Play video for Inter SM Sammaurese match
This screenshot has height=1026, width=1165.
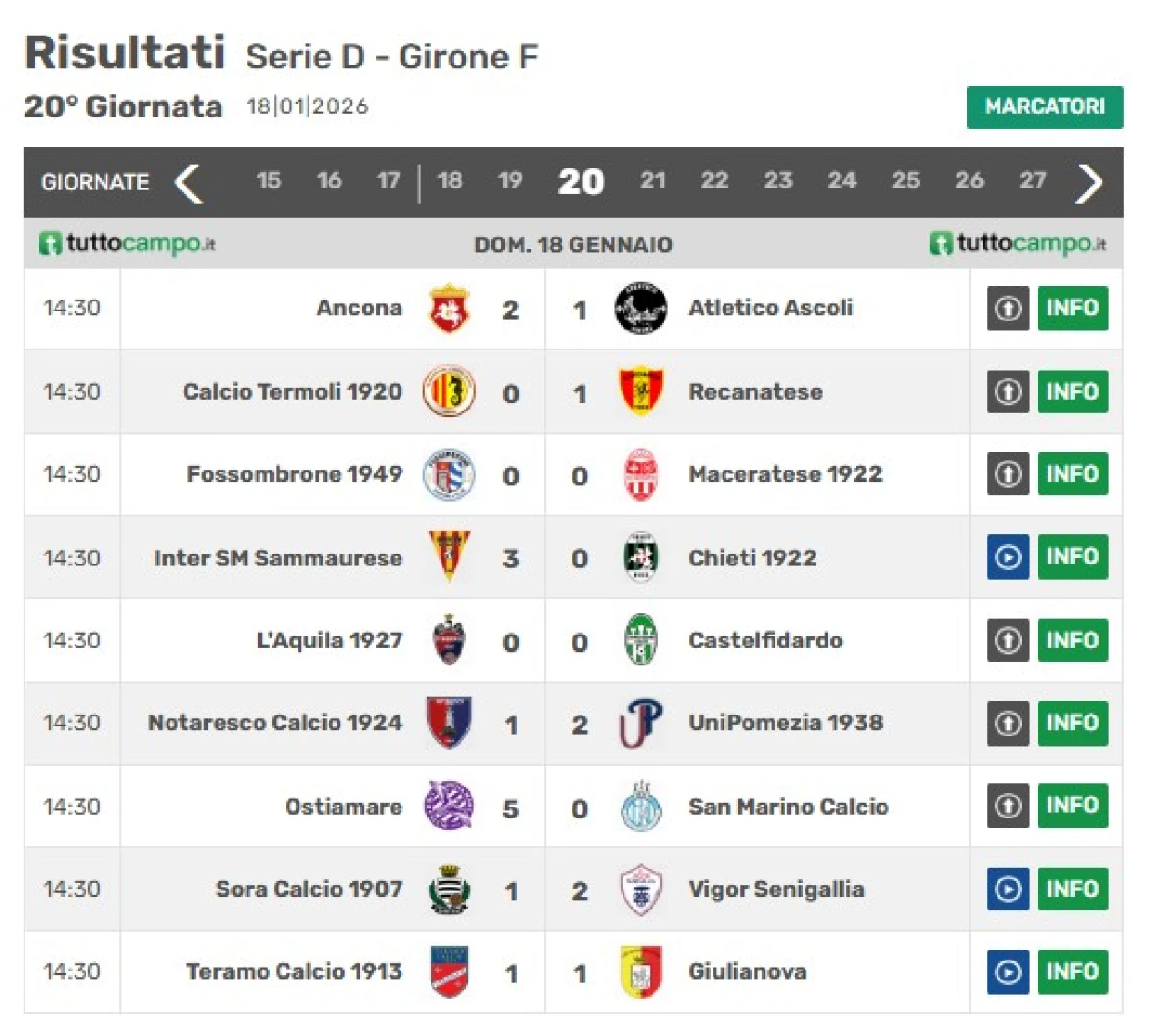point(1008,557)
